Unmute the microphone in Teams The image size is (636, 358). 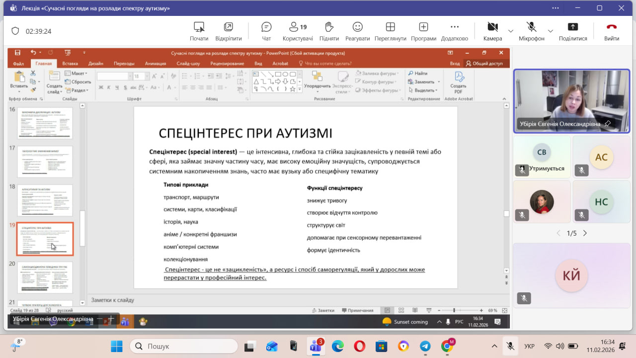pos(531,31)
